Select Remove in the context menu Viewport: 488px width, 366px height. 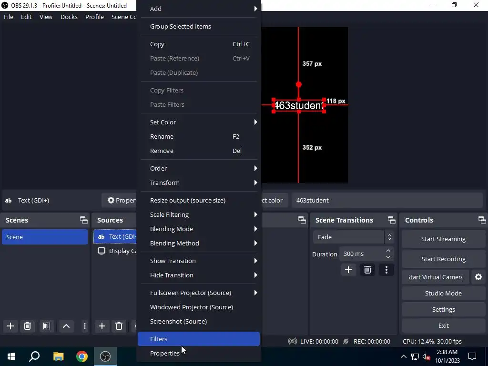[199, 151]
